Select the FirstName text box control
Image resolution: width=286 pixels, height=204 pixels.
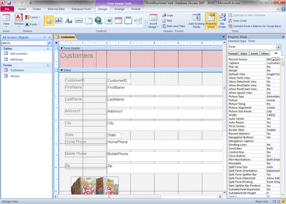tap(164, 90)
